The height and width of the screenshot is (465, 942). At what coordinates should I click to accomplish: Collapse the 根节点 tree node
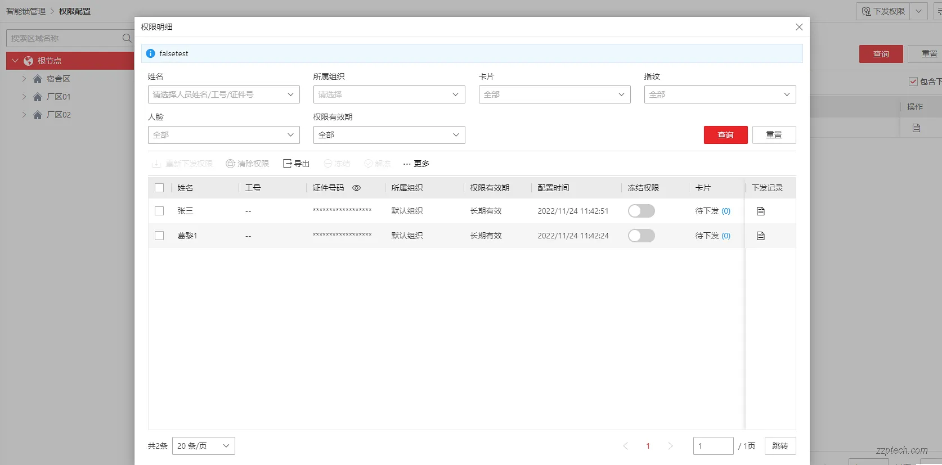(x=15, y=61)
